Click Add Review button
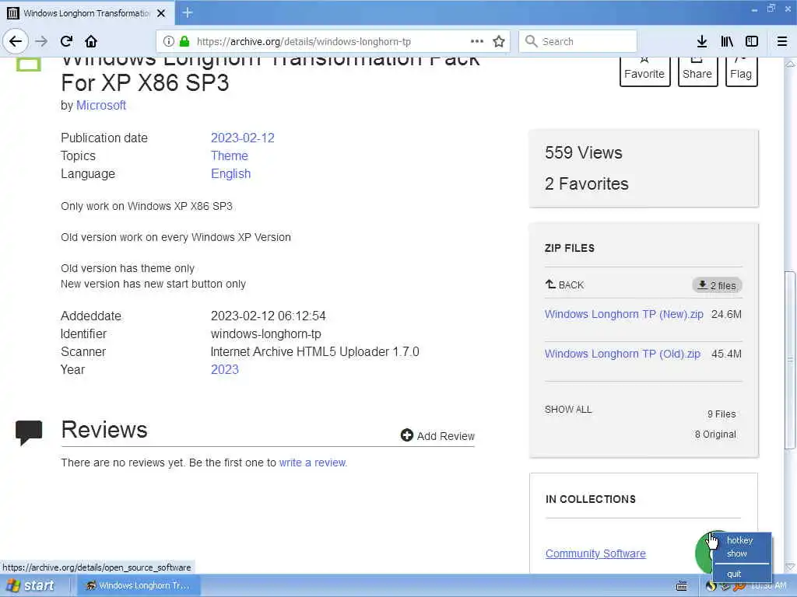Screen dimensions: 797x597 437,435
